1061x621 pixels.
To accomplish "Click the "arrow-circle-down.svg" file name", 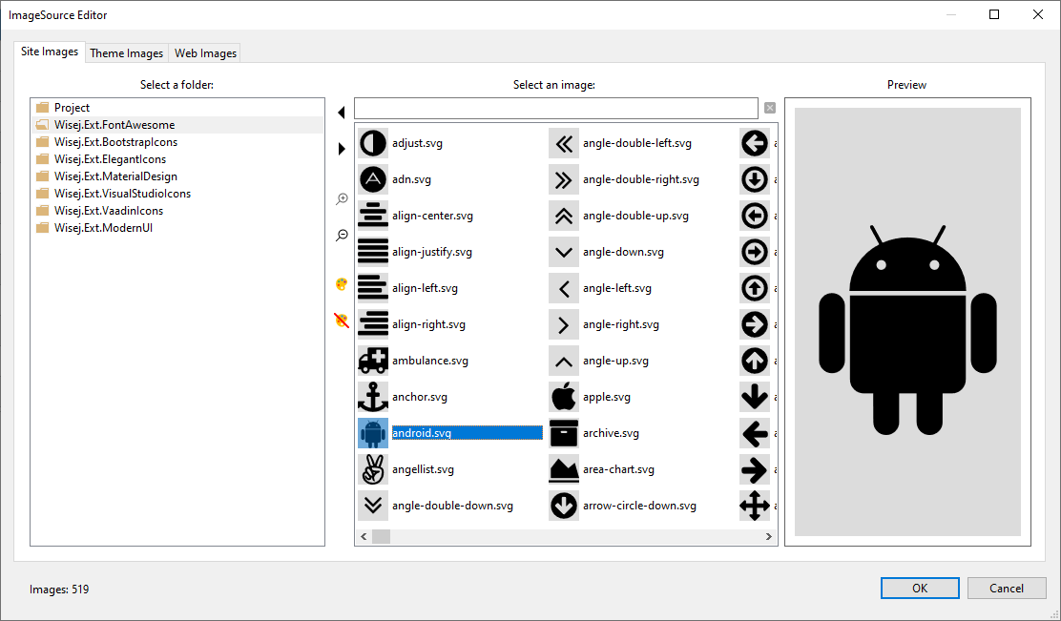I will point(639,506).
